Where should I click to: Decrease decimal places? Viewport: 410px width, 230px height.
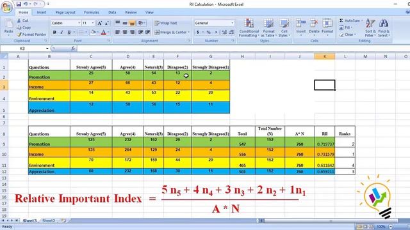pyautogui.click(x=231, y=32)
